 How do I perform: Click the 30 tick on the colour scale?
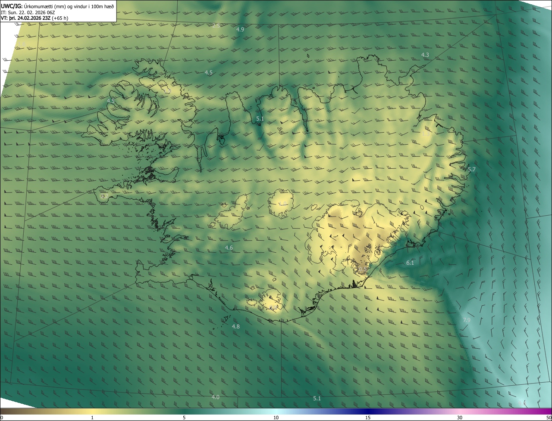click(x=460, y=418)
